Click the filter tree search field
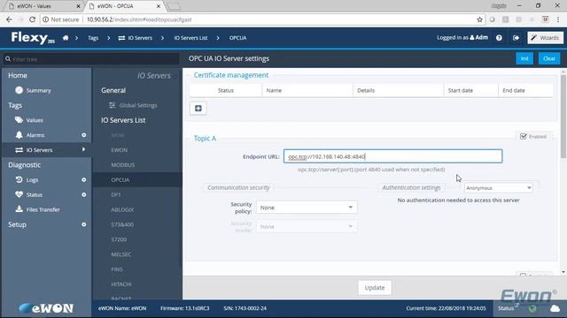 pyautogui.click(x=90, y=59)
